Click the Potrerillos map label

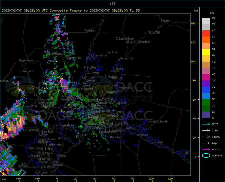click(46, 103)
